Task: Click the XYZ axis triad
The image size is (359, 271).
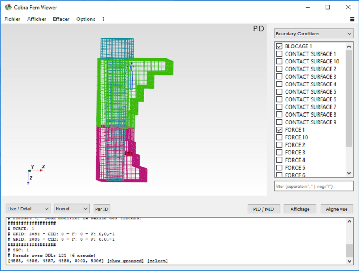Action: [x=35, y=175]
